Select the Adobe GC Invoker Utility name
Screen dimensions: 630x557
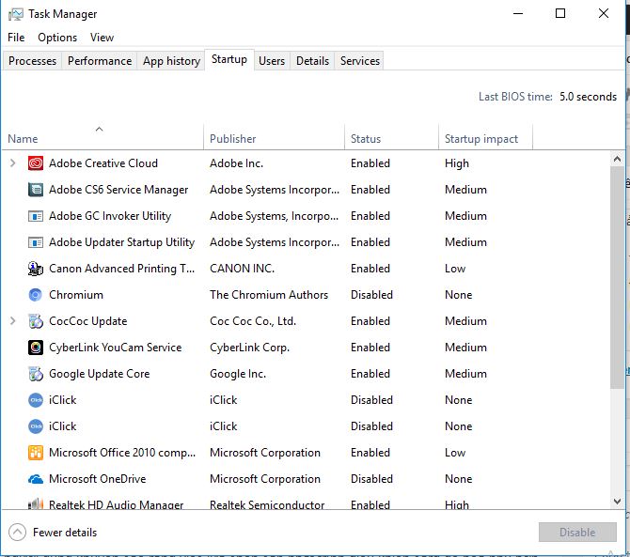pyautogui.click(x=110, y=216)
